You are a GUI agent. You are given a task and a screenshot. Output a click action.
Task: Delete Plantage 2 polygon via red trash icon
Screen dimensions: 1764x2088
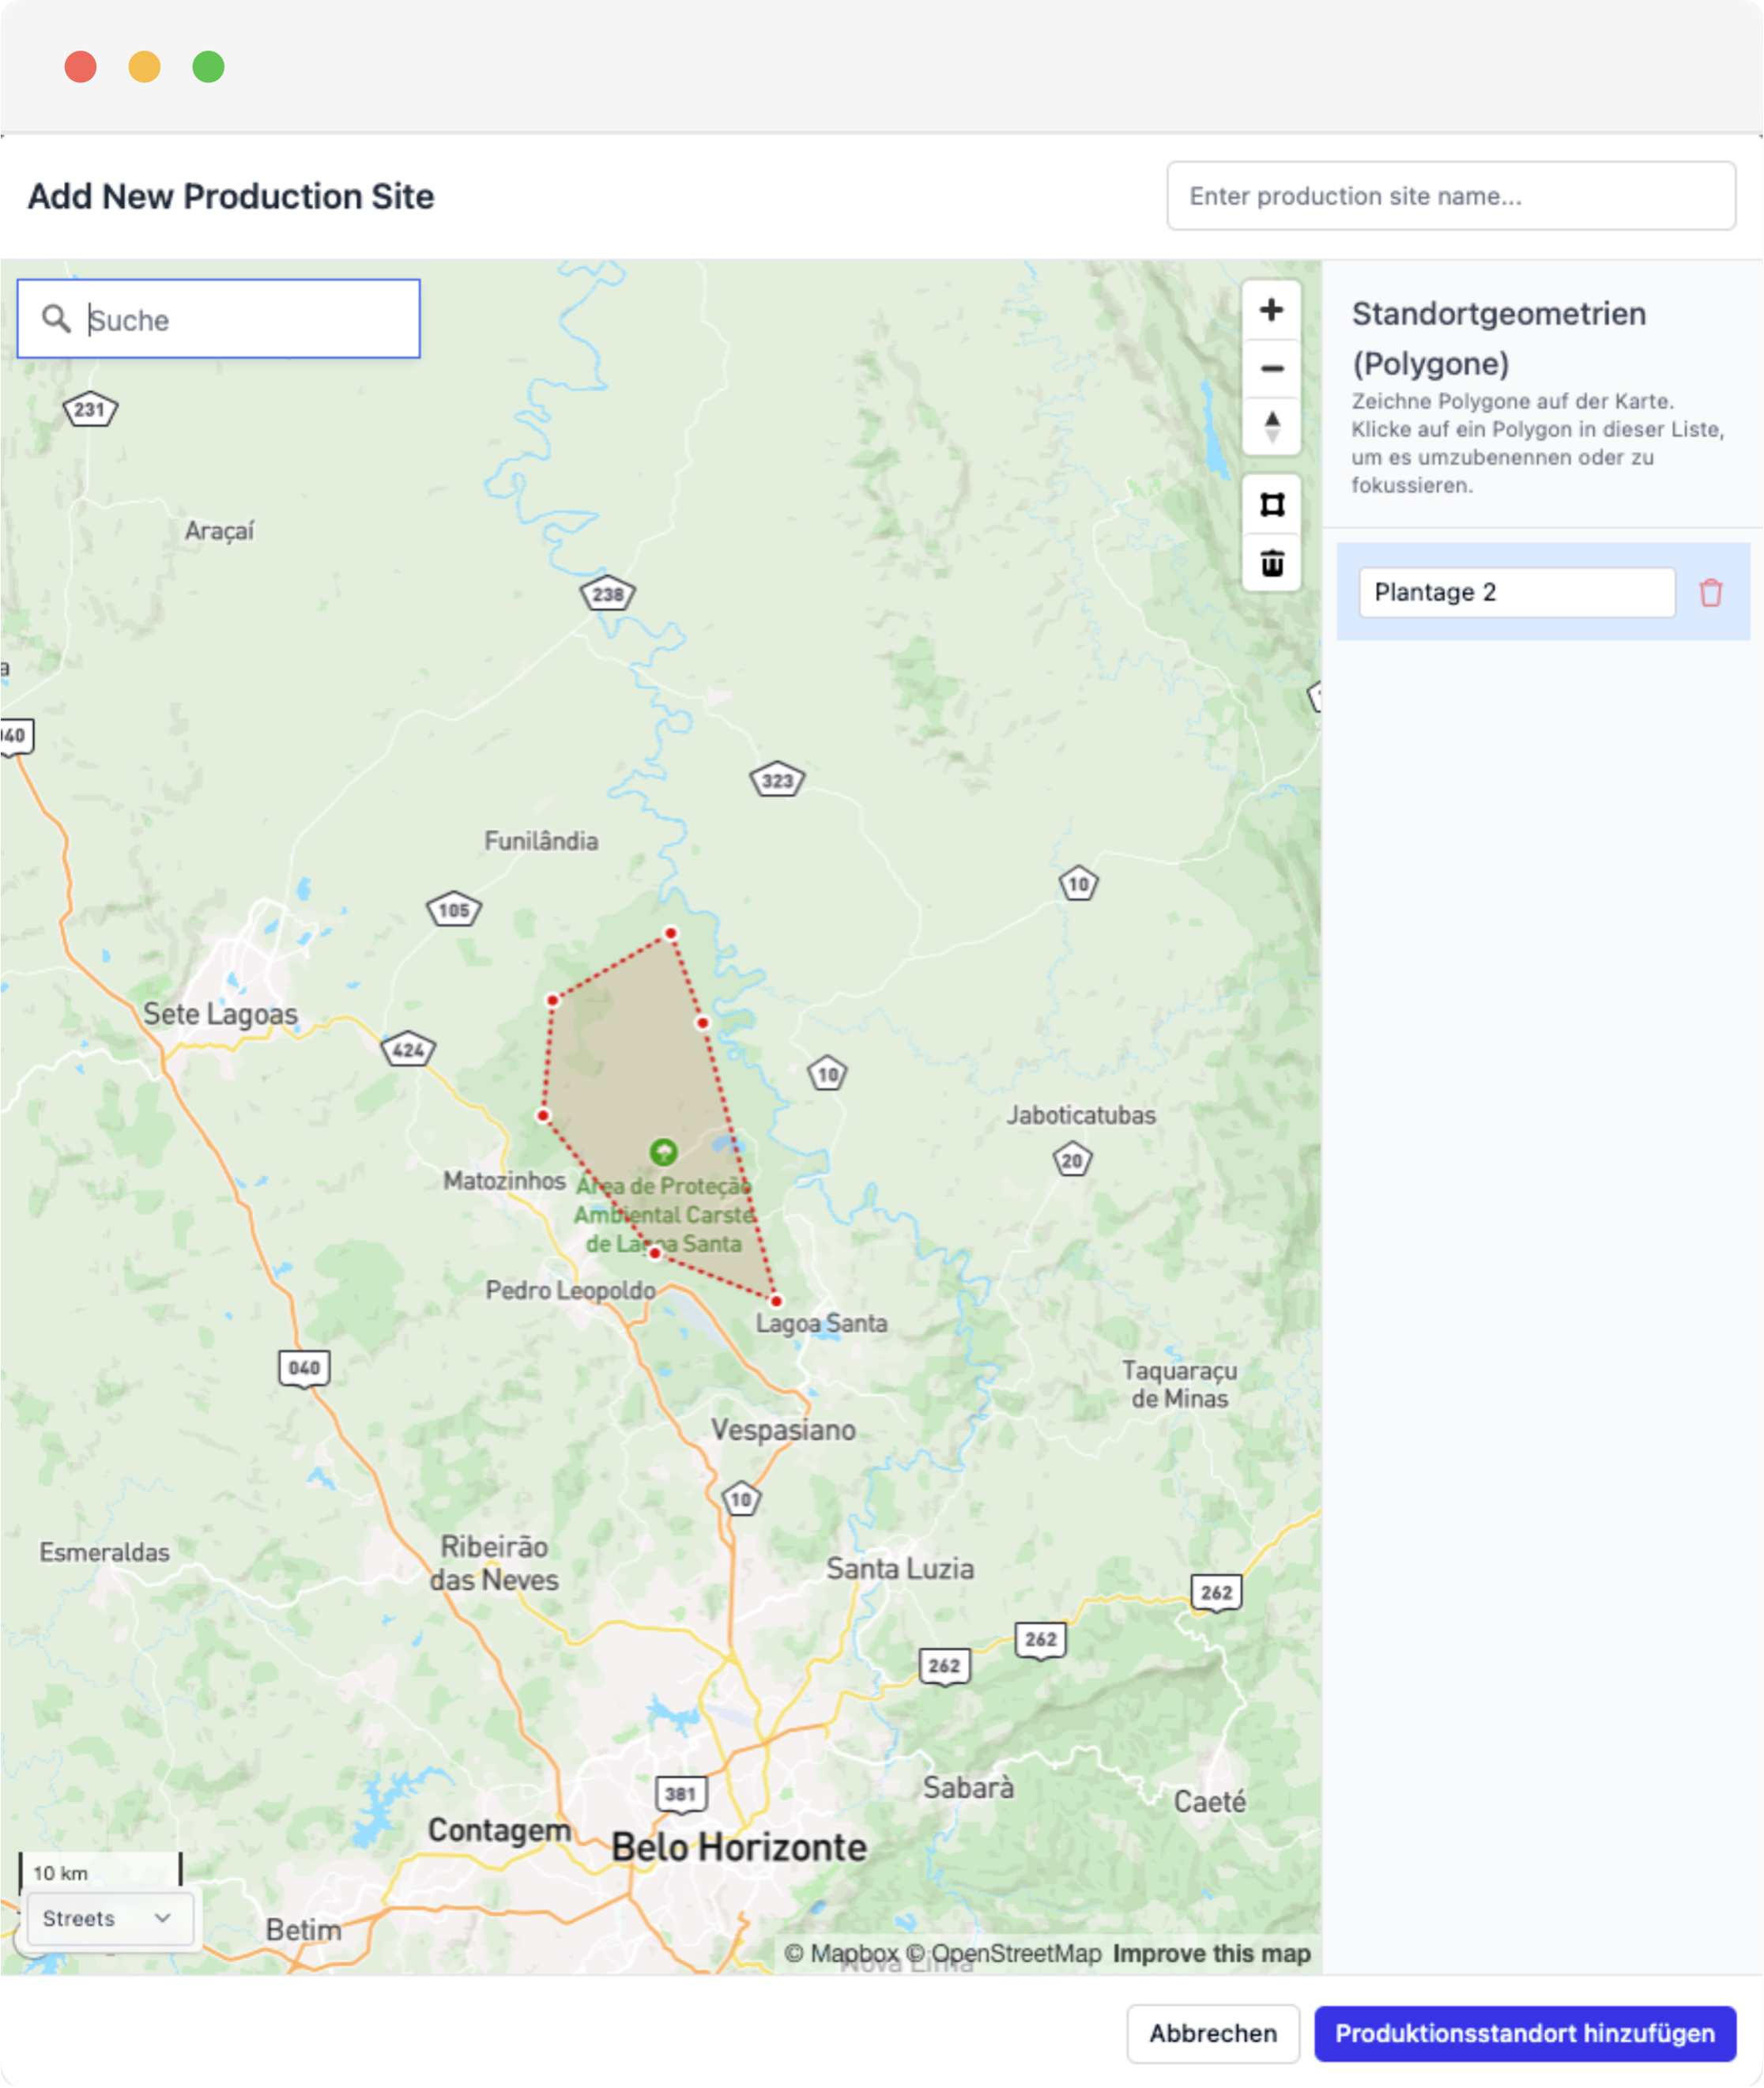(x=1710, y=592)
